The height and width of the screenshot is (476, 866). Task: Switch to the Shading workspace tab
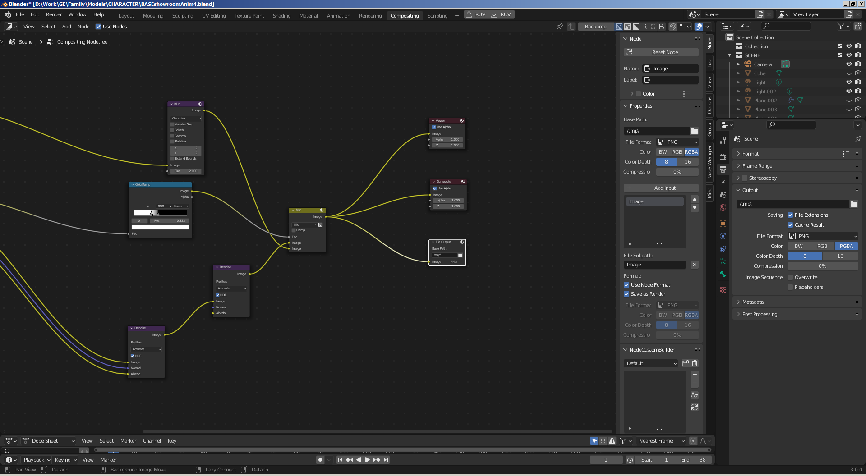(281, 15)
